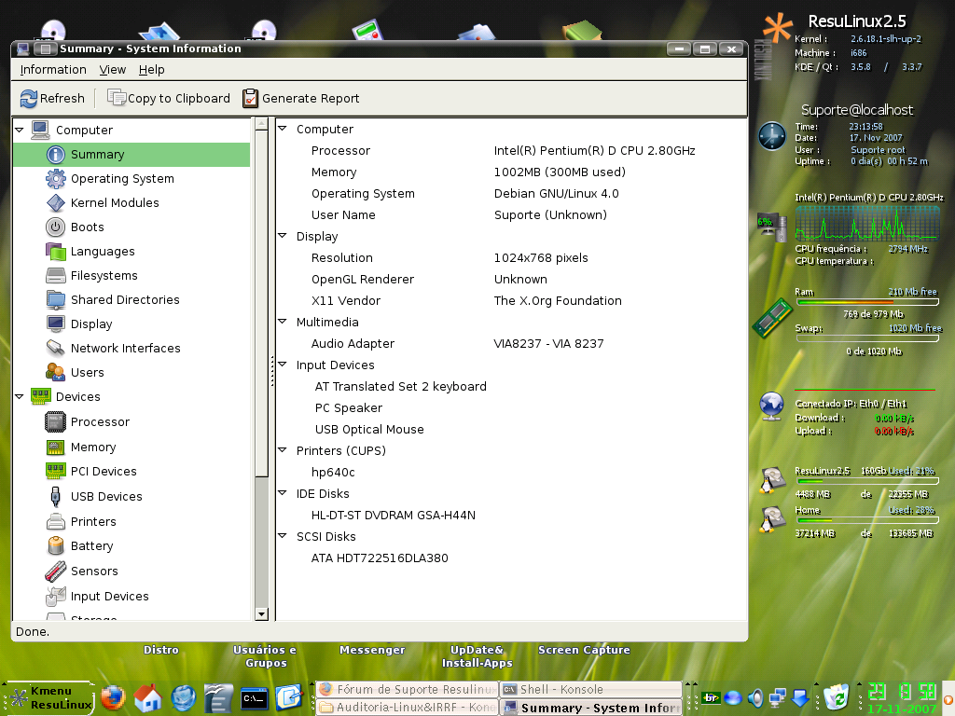Select the USB Optical Mouse entry
This screenshot has height=716, width=955.
369,429
